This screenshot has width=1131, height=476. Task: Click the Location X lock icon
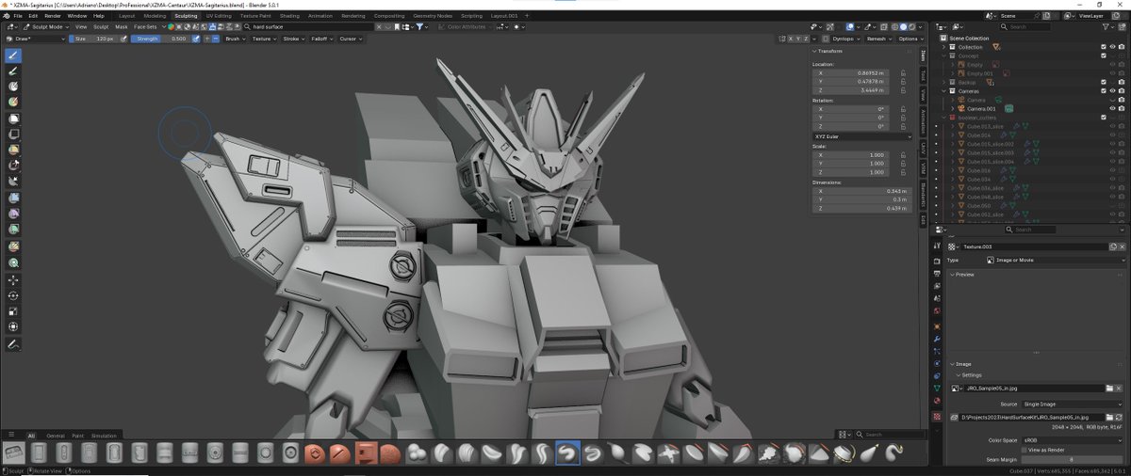(x=904, y=72)
